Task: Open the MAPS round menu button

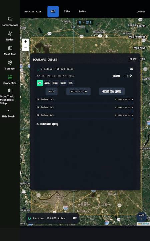Action: pos(141,217)
